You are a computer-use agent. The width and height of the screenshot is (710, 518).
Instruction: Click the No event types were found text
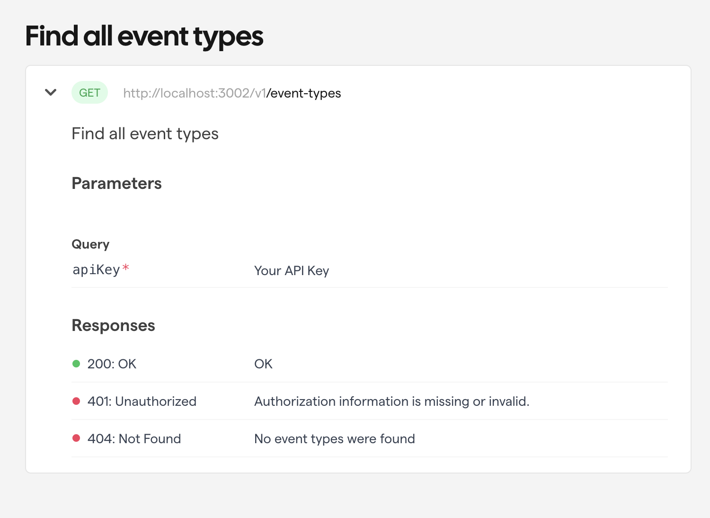pyautogui.click(x=334, y=439)
